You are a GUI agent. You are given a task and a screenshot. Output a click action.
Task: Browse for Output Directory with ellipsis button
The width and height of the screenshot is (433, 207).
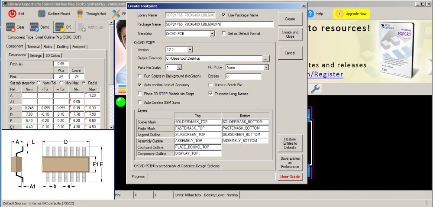(266, 58)
